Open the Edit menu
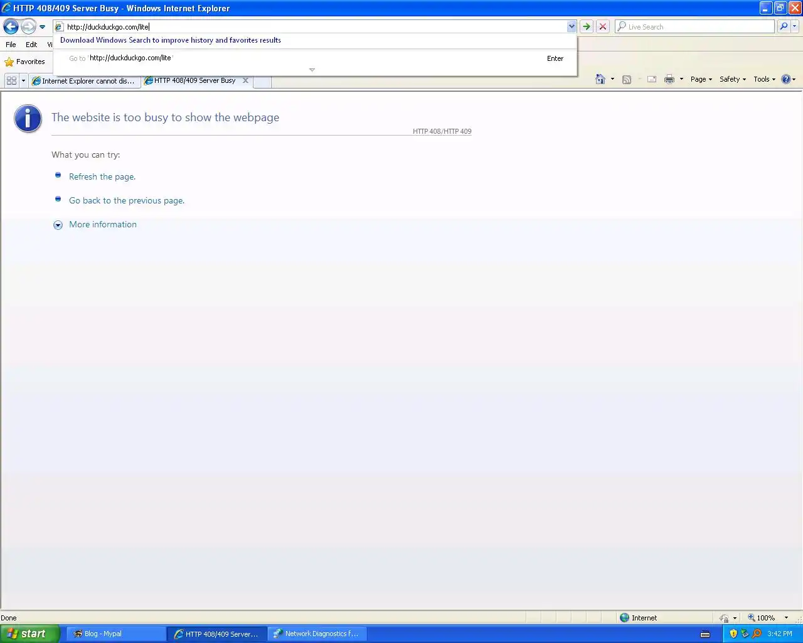This screenshot has height=643, width=803. [x=31, y=45]
